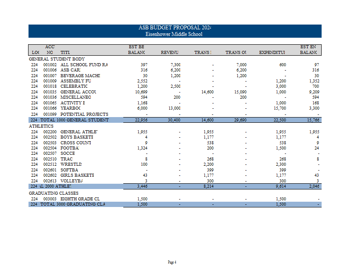Select WRESTLIN expenditure 2,300
Viewport: 351px width, 271px height.
(281, 164)
